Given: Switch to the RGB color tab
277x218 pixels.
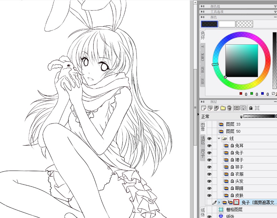Looking at the screenshot, I should pos(203,70).
